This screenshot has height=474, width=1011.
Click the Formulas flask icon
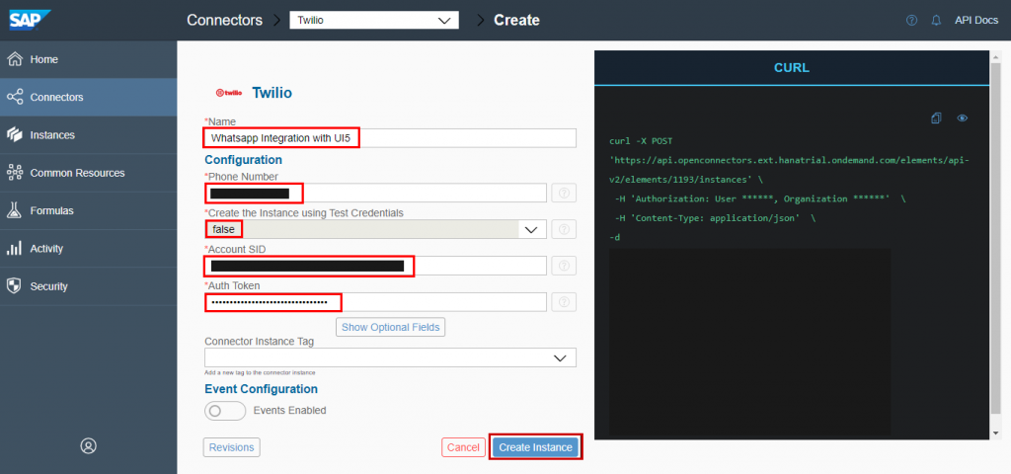point(14,211)
